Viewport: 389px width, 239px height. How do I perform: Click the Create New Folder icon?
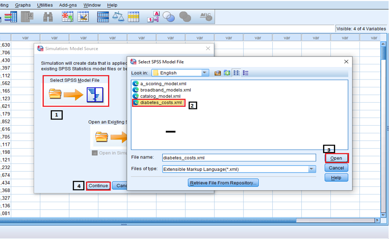pyautogui.click(x=227, y=73)
